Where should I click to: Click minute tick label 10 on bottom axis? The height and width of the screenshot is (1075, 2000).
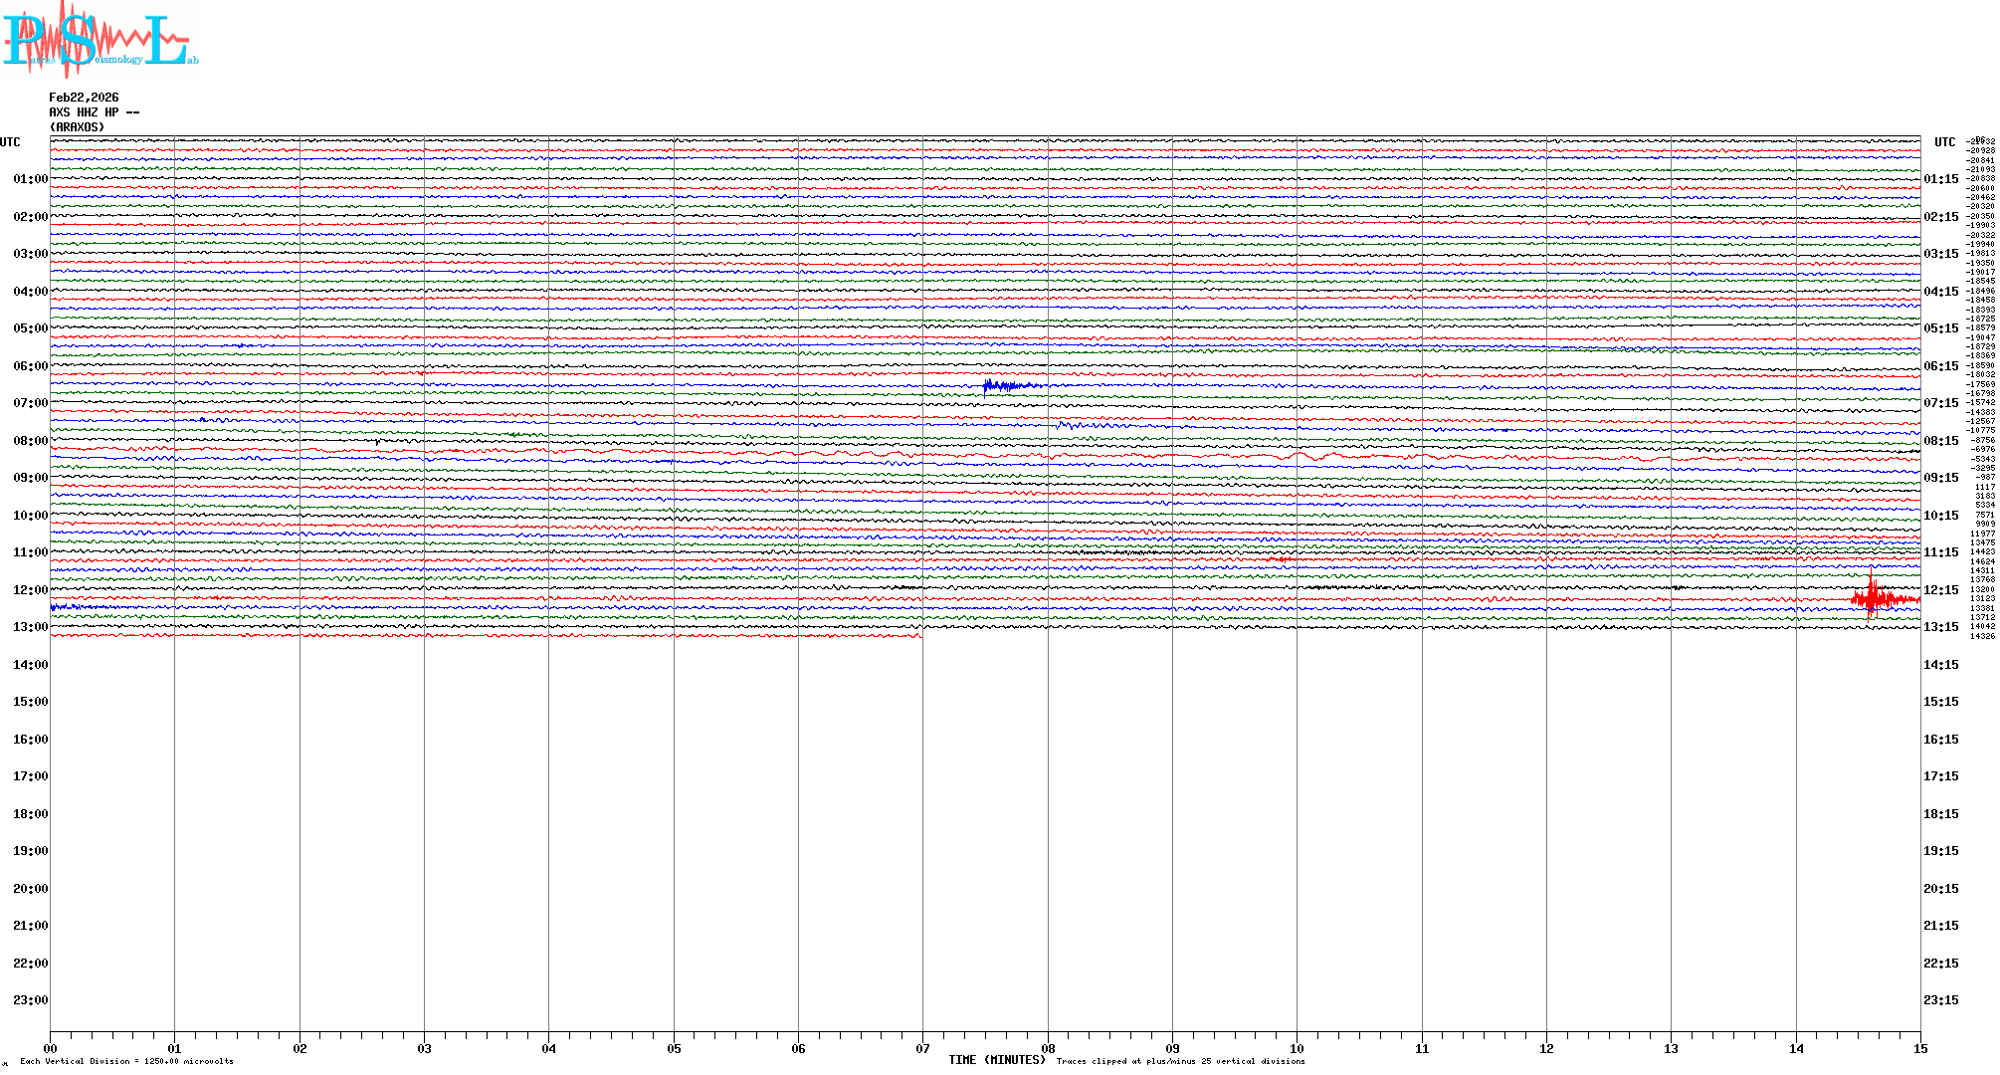pyautogui.click(x=1297, y=1048)
